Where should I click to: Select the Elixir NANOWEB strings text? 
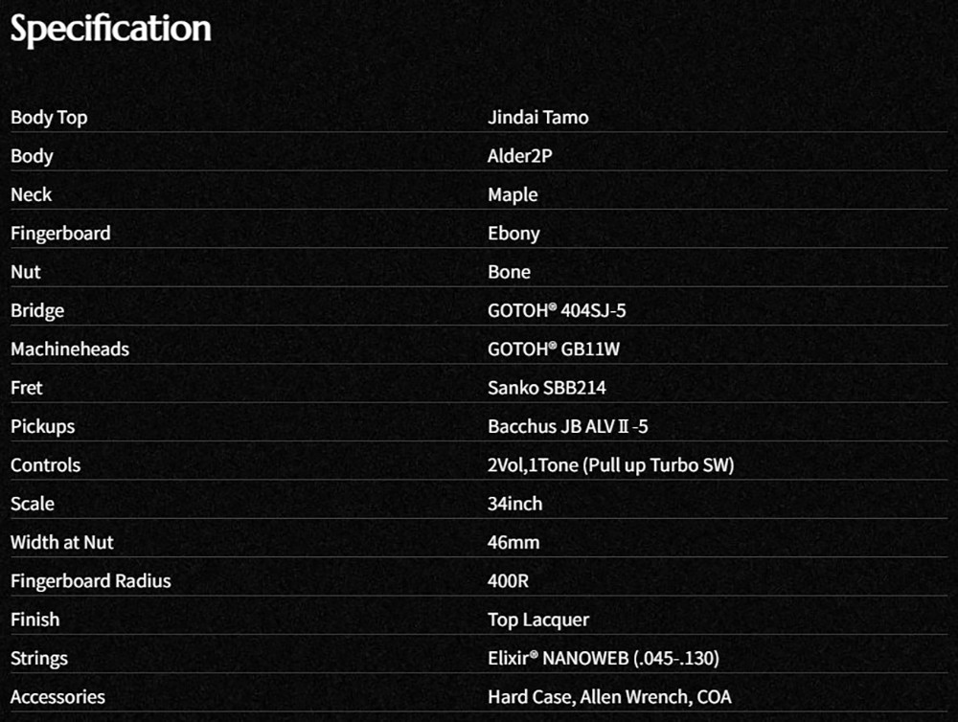604,659
